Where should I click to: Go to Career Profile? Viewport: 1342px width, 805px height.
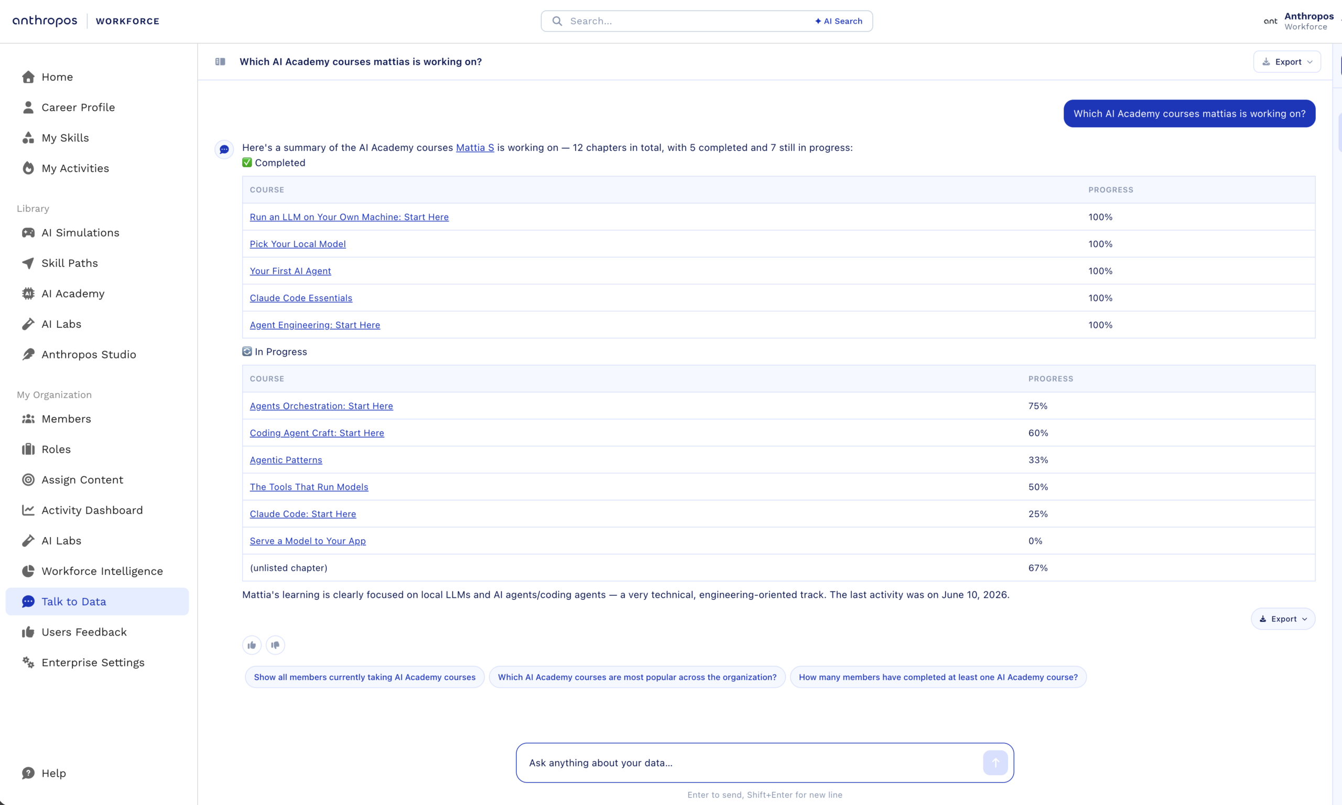click(x=78, y=108)
